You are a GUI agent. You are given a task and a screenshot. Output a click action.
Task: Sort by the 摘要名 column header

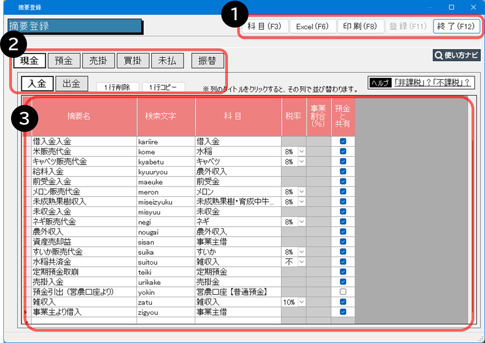click(x=79, y=117)
